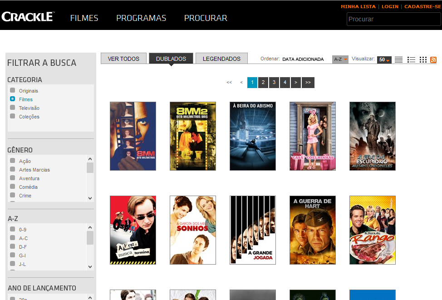Switch to the full list view icon
Viewport: 442px width, 300px height.
coord(398,60)
